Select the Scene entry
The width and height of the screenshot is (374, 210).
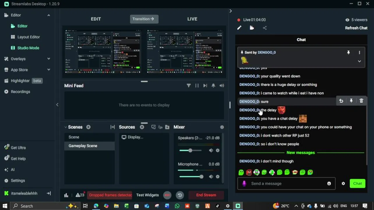(x=89, y=137)
